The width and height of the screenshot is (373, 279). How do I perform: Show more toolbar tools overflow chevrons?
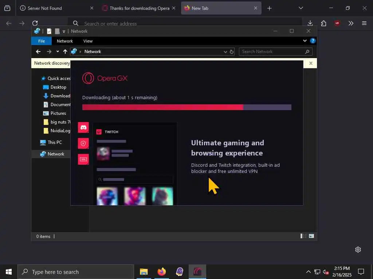tap(351, 23)
